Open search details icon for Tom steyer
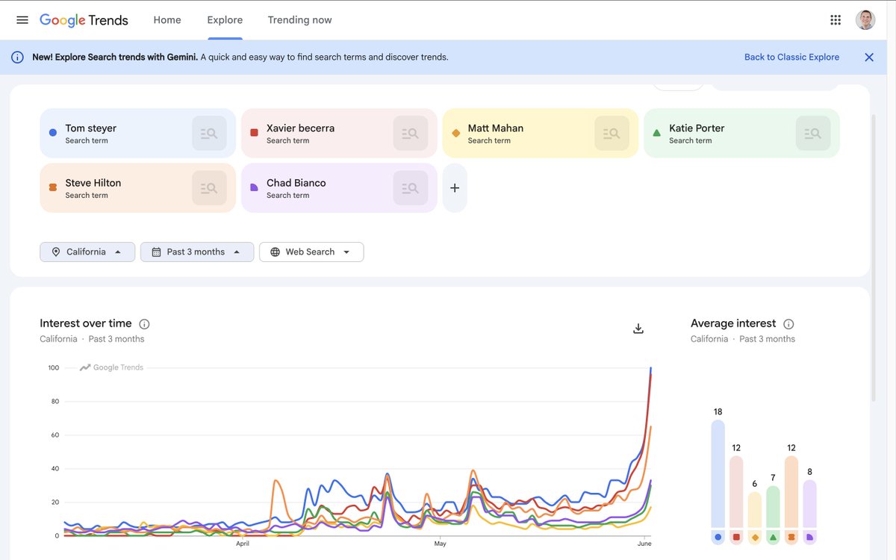 click(x=209, y=134)
